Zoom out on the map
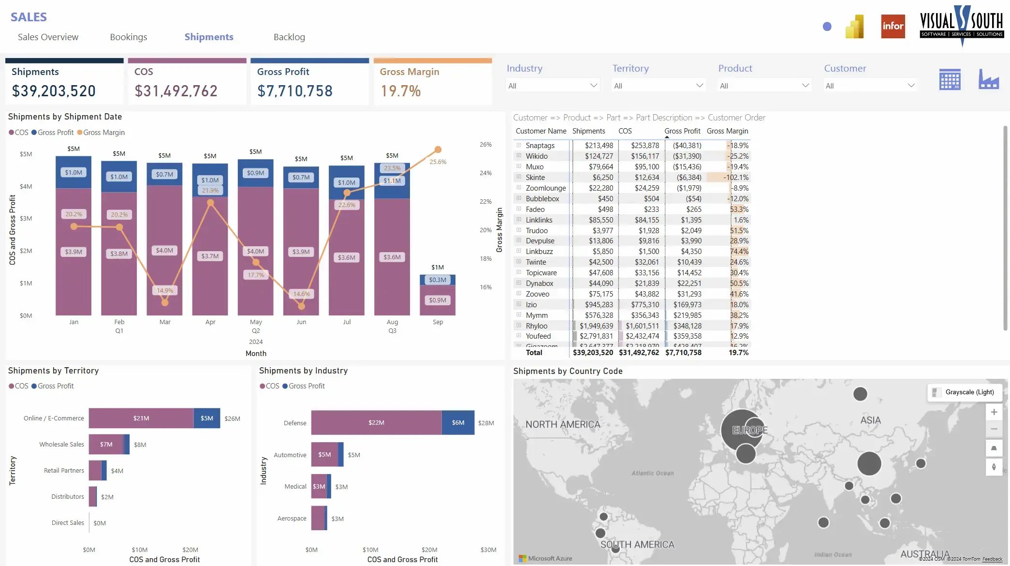1010x566 pixels. (x=994, y=429)
